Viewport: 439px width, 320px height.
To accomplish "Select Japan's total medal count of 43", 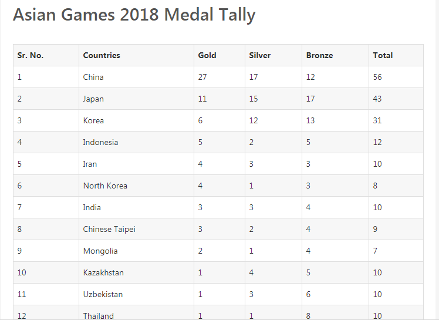I will point(377,99).
